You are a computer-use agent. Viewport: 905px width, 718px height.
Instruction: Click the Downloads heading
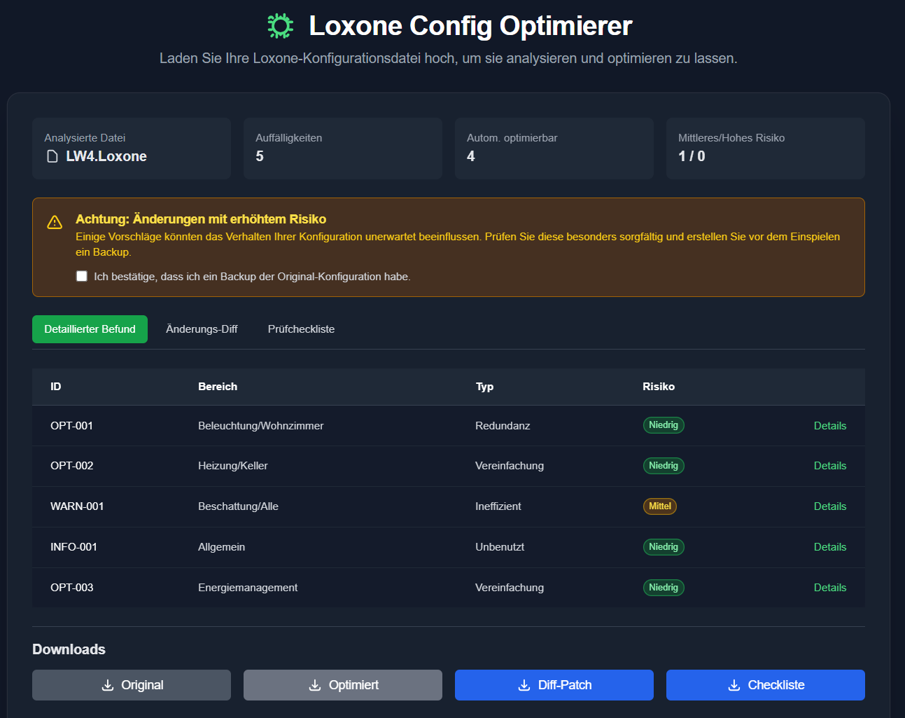[x=69, y=649]
